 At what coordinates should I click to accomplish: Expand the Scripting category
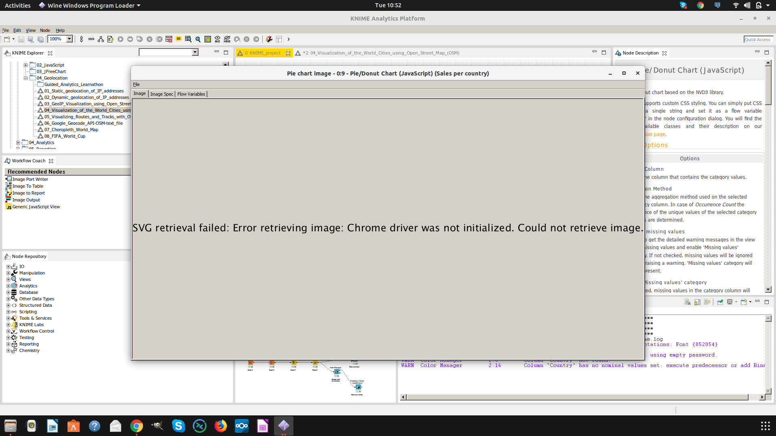(x=8, y=312)
